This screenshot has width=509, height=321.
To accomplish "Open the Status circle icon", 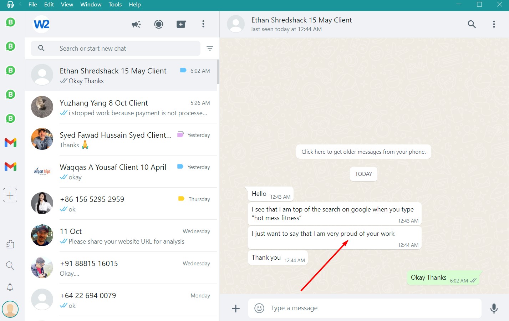I will [x=159, y=24].
